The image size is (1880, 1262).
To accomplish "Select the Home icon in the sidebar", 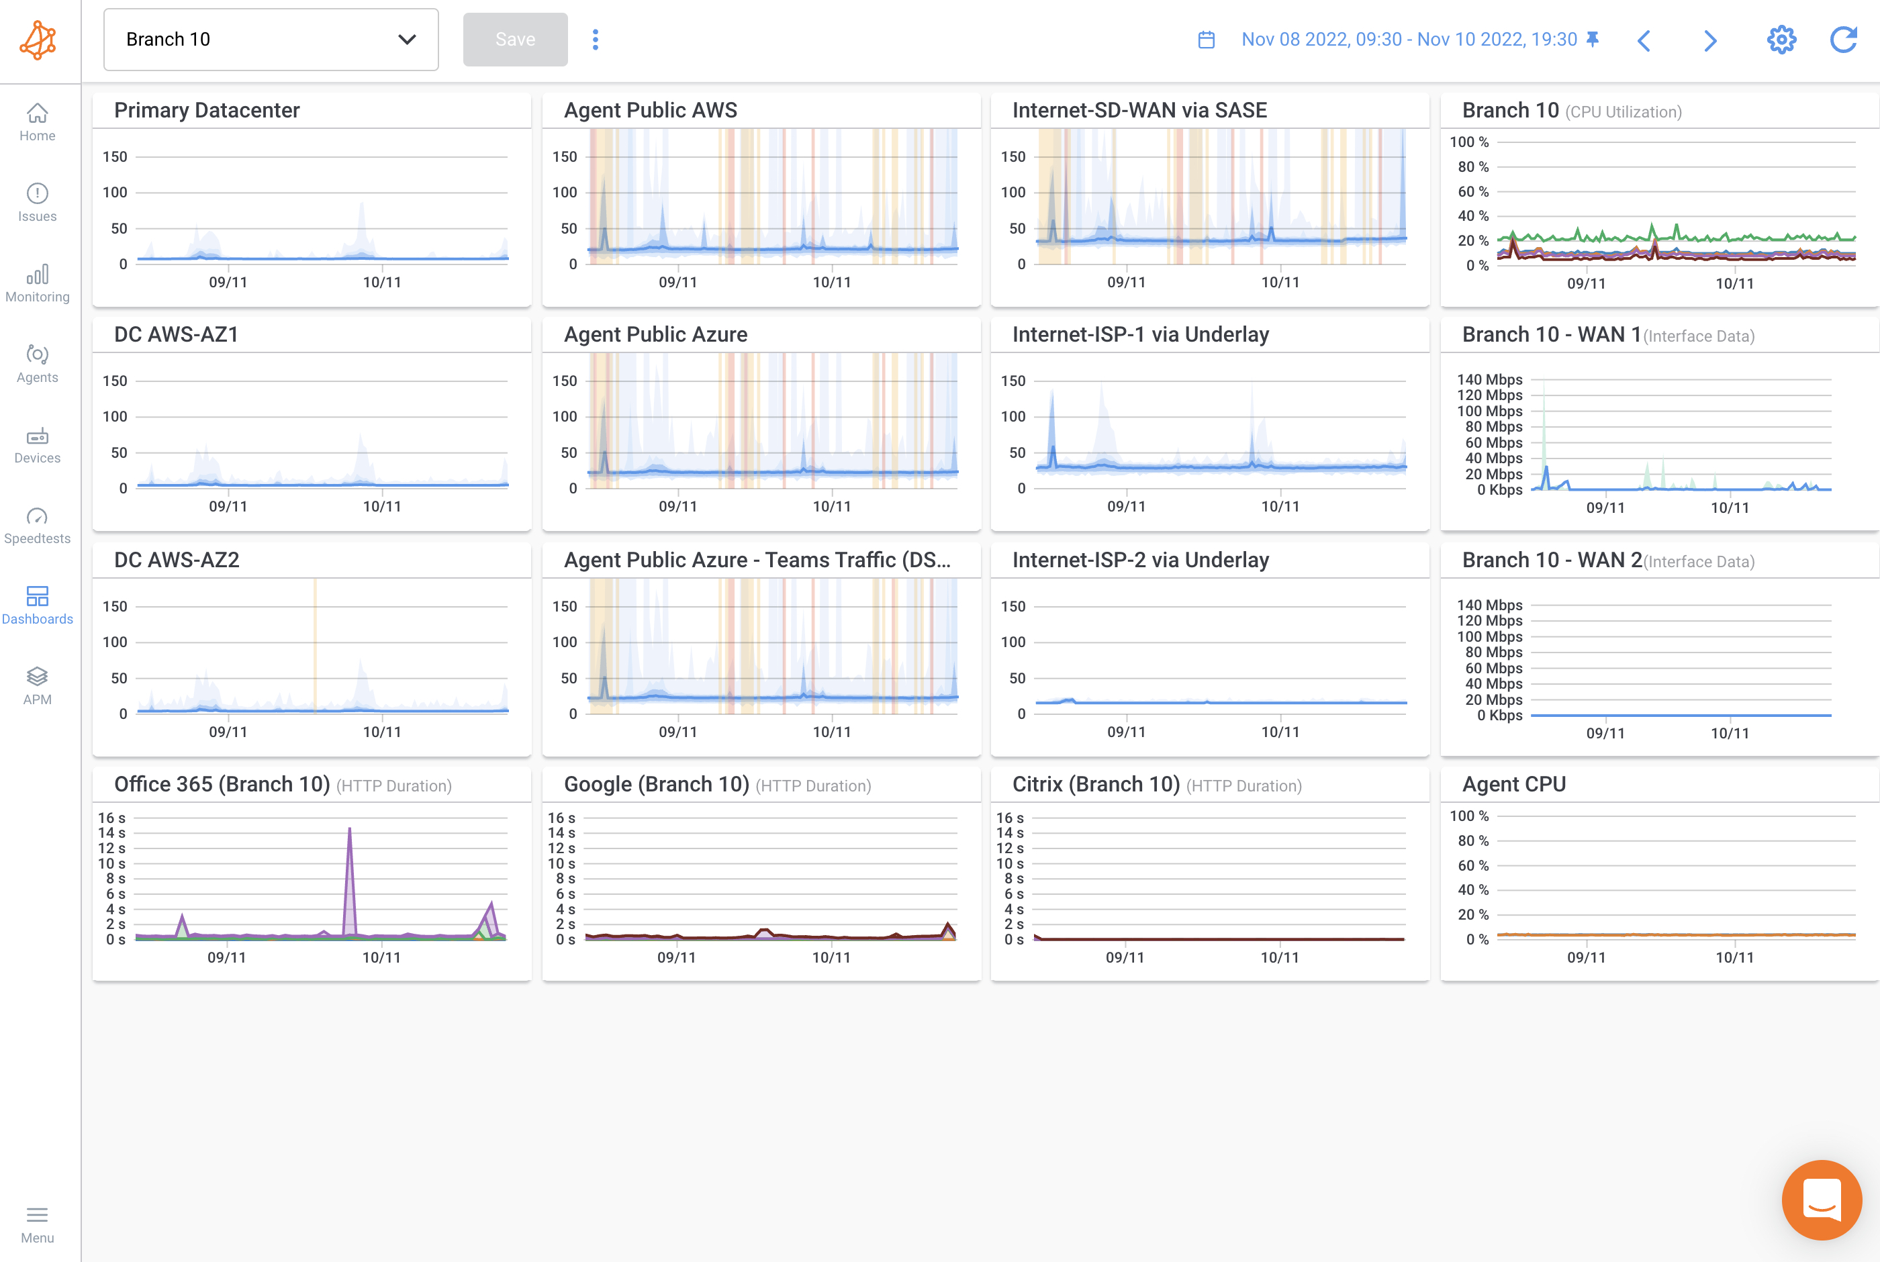I will tap(37, 121).
